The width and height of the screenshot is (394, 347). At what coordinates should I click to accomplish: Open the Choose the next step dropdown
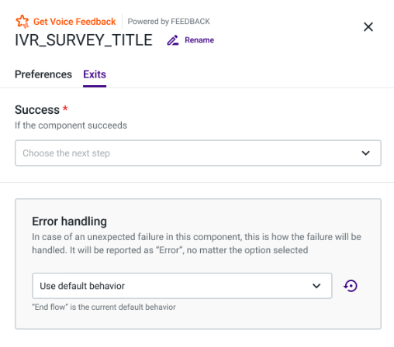tap(198, 153)
